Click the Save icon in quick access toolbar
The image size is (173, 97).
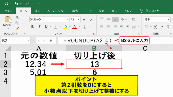coord(6,4)
